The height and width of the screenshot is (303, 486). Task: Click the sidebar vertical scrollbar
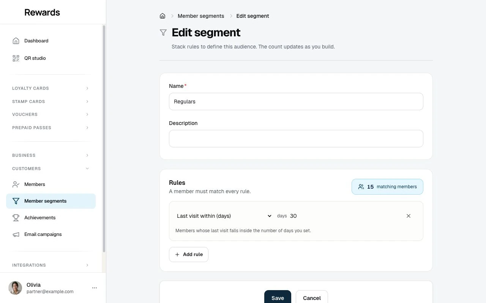(x=104, y=139)
